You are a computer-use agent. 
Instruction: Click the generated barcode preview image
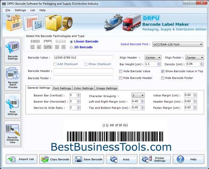click(x=115, y=136)
